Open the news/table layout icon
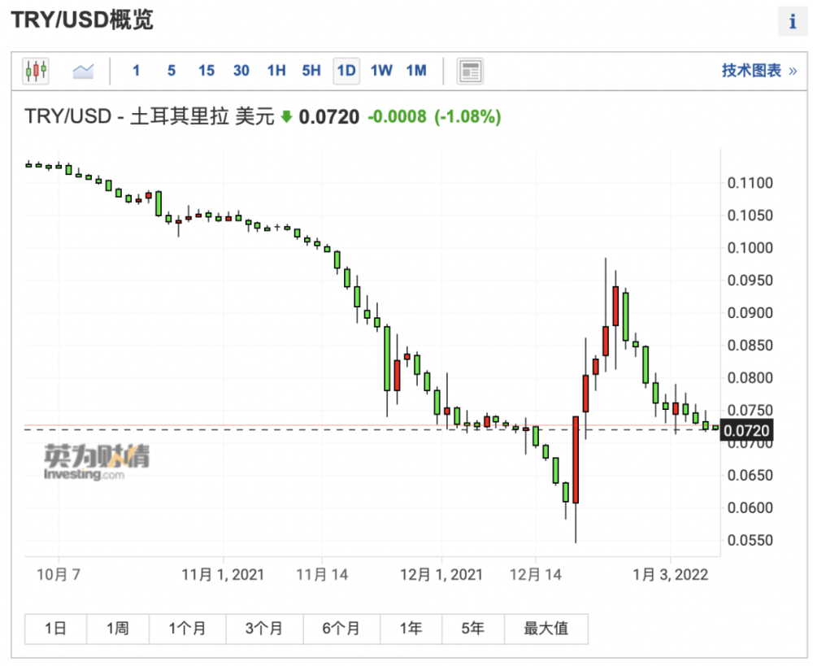813x666 pixels. pyautogui.click(x=470, y=71)
